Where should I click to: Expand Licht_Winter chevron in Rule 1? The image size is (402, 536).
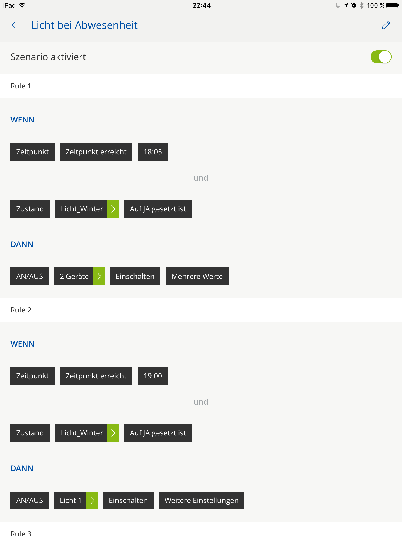pyautogui.click(x=113, y=209)
